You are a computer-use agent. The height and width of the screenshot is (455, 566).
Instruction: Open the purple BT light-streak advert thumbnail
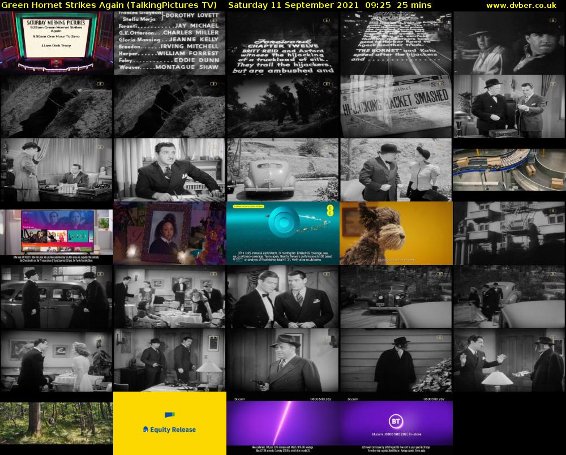tap(283, 423)
